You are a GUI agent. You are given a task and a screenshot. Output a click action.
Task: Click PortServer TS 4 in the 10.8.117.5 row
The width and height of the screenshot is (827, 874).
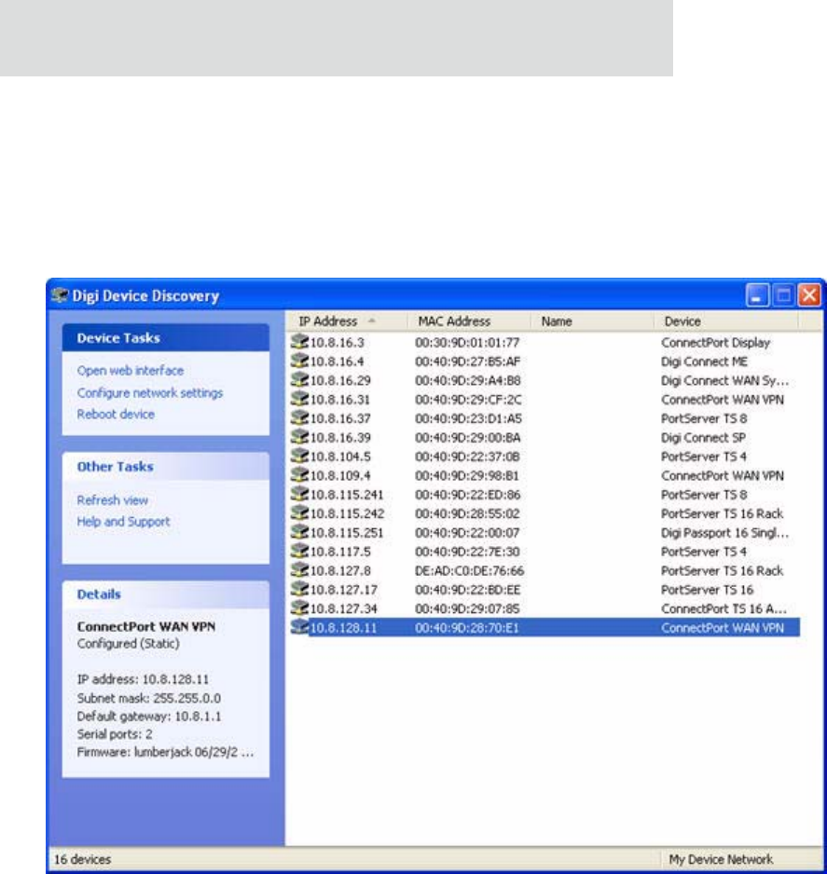704,552
